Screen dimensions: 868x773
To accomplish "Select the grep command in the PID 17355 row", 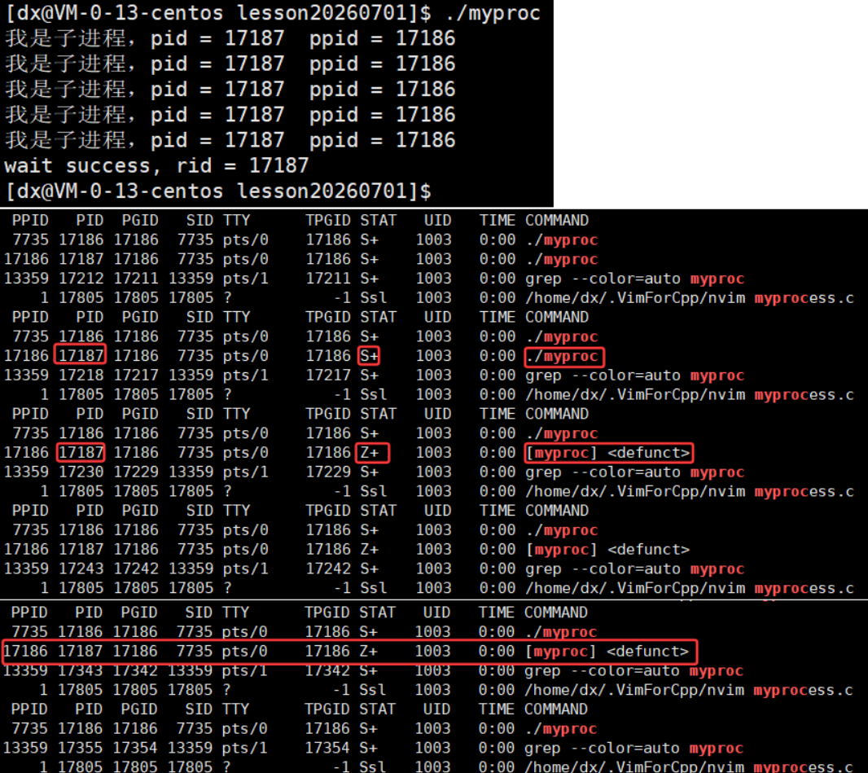I will click(x=633, y=749).
